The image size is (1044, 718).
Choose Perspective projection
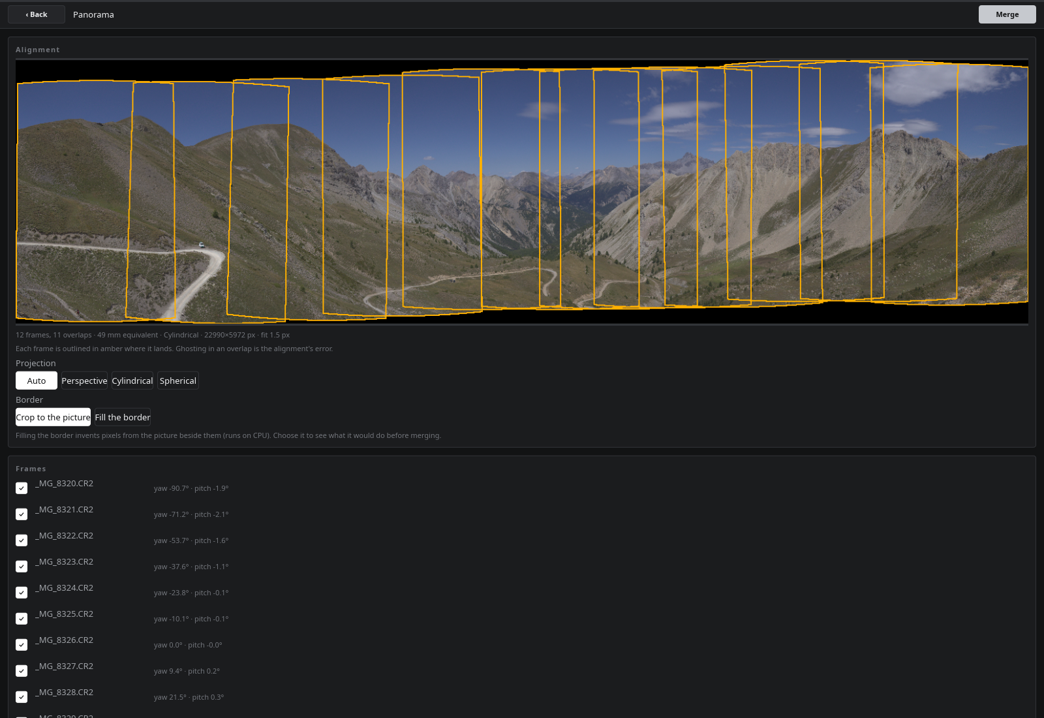coord(84,381)
